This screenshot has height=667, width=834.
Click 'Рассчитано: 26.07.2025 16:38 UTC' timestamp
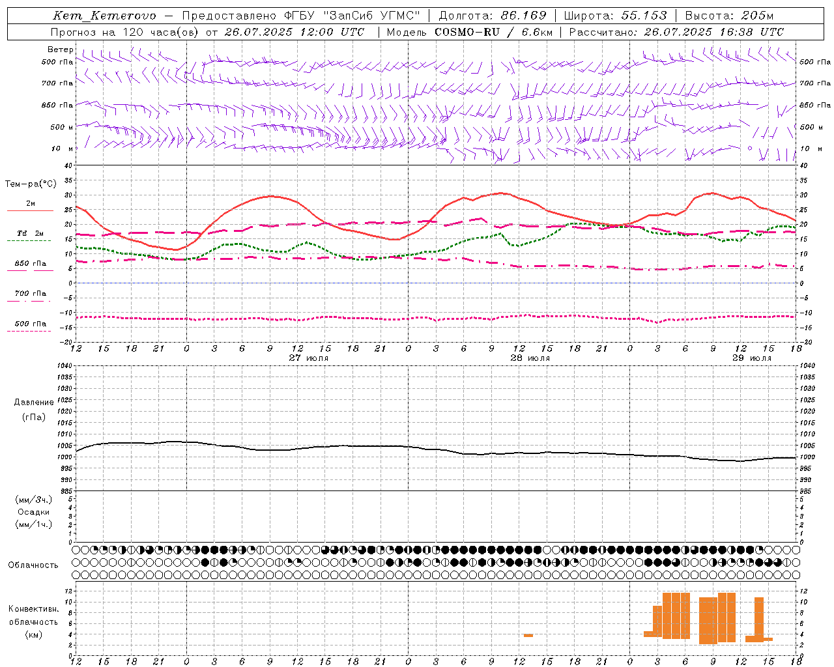pyautogui.click(x=676, y=32)
